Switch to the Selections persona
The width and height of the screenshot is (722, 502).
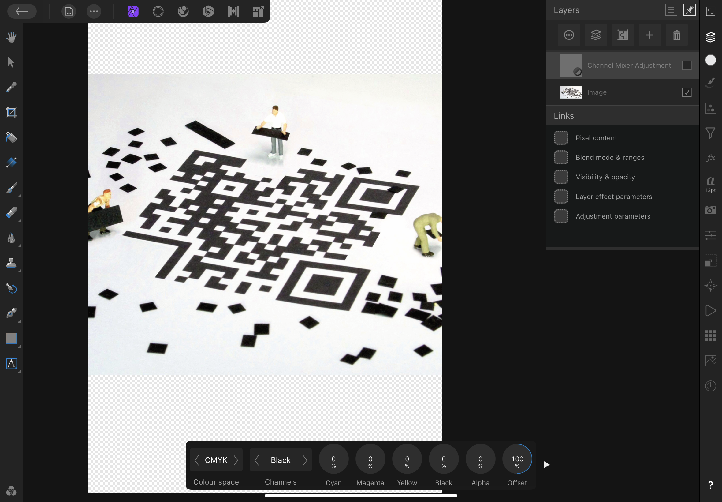click(158, 12)
